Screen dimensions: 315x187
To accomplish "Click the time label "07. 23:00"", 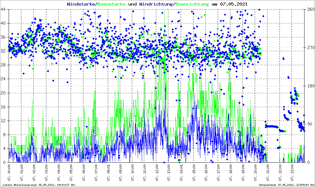I will click(x=292, y=173).
